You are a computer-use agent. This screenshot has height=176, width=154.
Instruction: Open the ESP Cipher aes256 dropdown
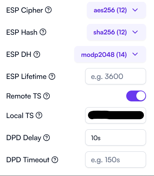[116, 10]
